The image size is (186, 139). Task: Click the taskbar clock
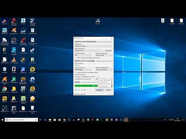pos(177,120)
